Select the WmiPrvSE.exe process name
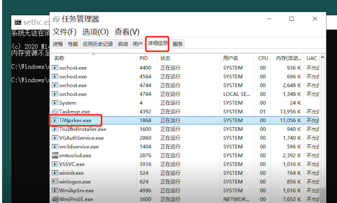337x203 pixels. (x=76, y=199)
